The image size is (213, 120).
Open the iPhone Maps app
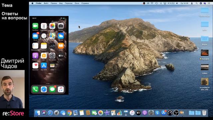(x=52, y=36)
